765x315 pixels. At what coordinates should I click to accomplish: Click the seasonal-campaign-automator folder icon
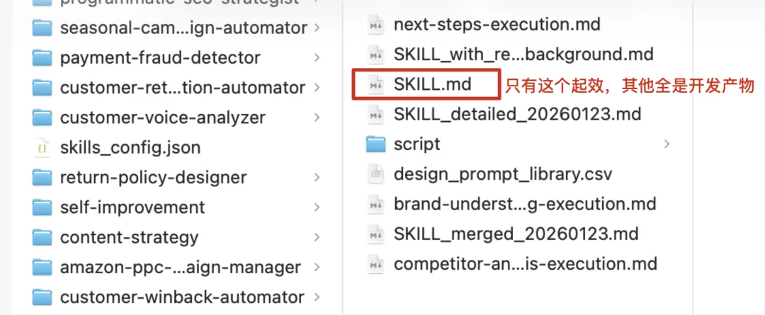[42, 28]
